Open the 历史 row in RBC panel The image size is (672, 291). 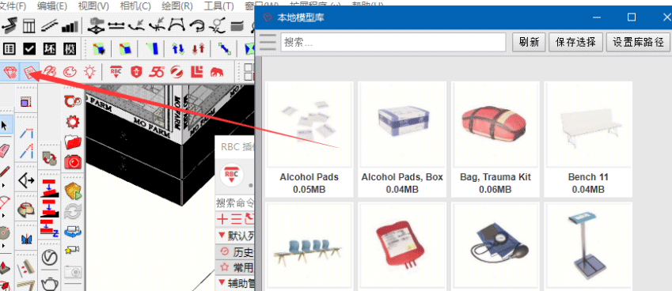pos(235,251)
